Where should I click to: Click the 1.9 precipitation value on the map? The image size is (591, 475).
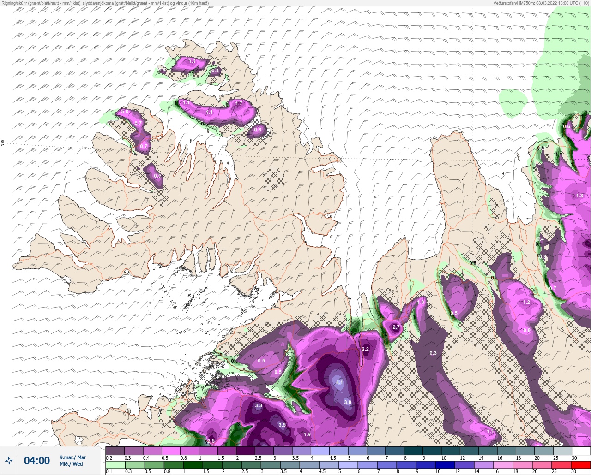tap(307, 434)
